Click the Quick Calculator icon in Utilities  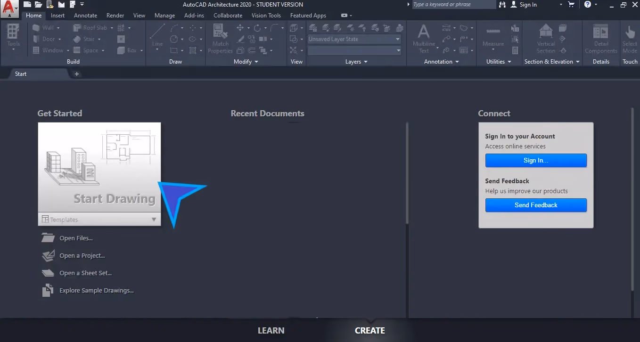(x=515, y=50)
